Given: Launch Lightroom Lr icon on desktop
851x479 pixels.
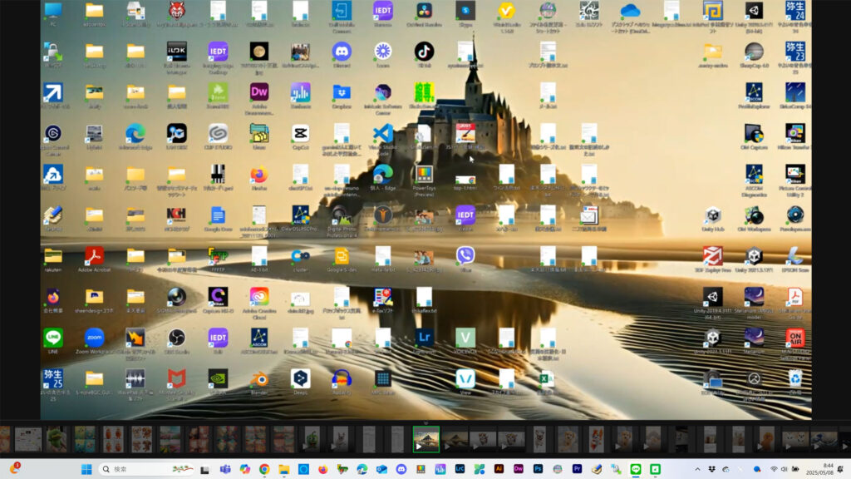Looking at the screenshot, I should pyautogui.click(x=424, y=338).
